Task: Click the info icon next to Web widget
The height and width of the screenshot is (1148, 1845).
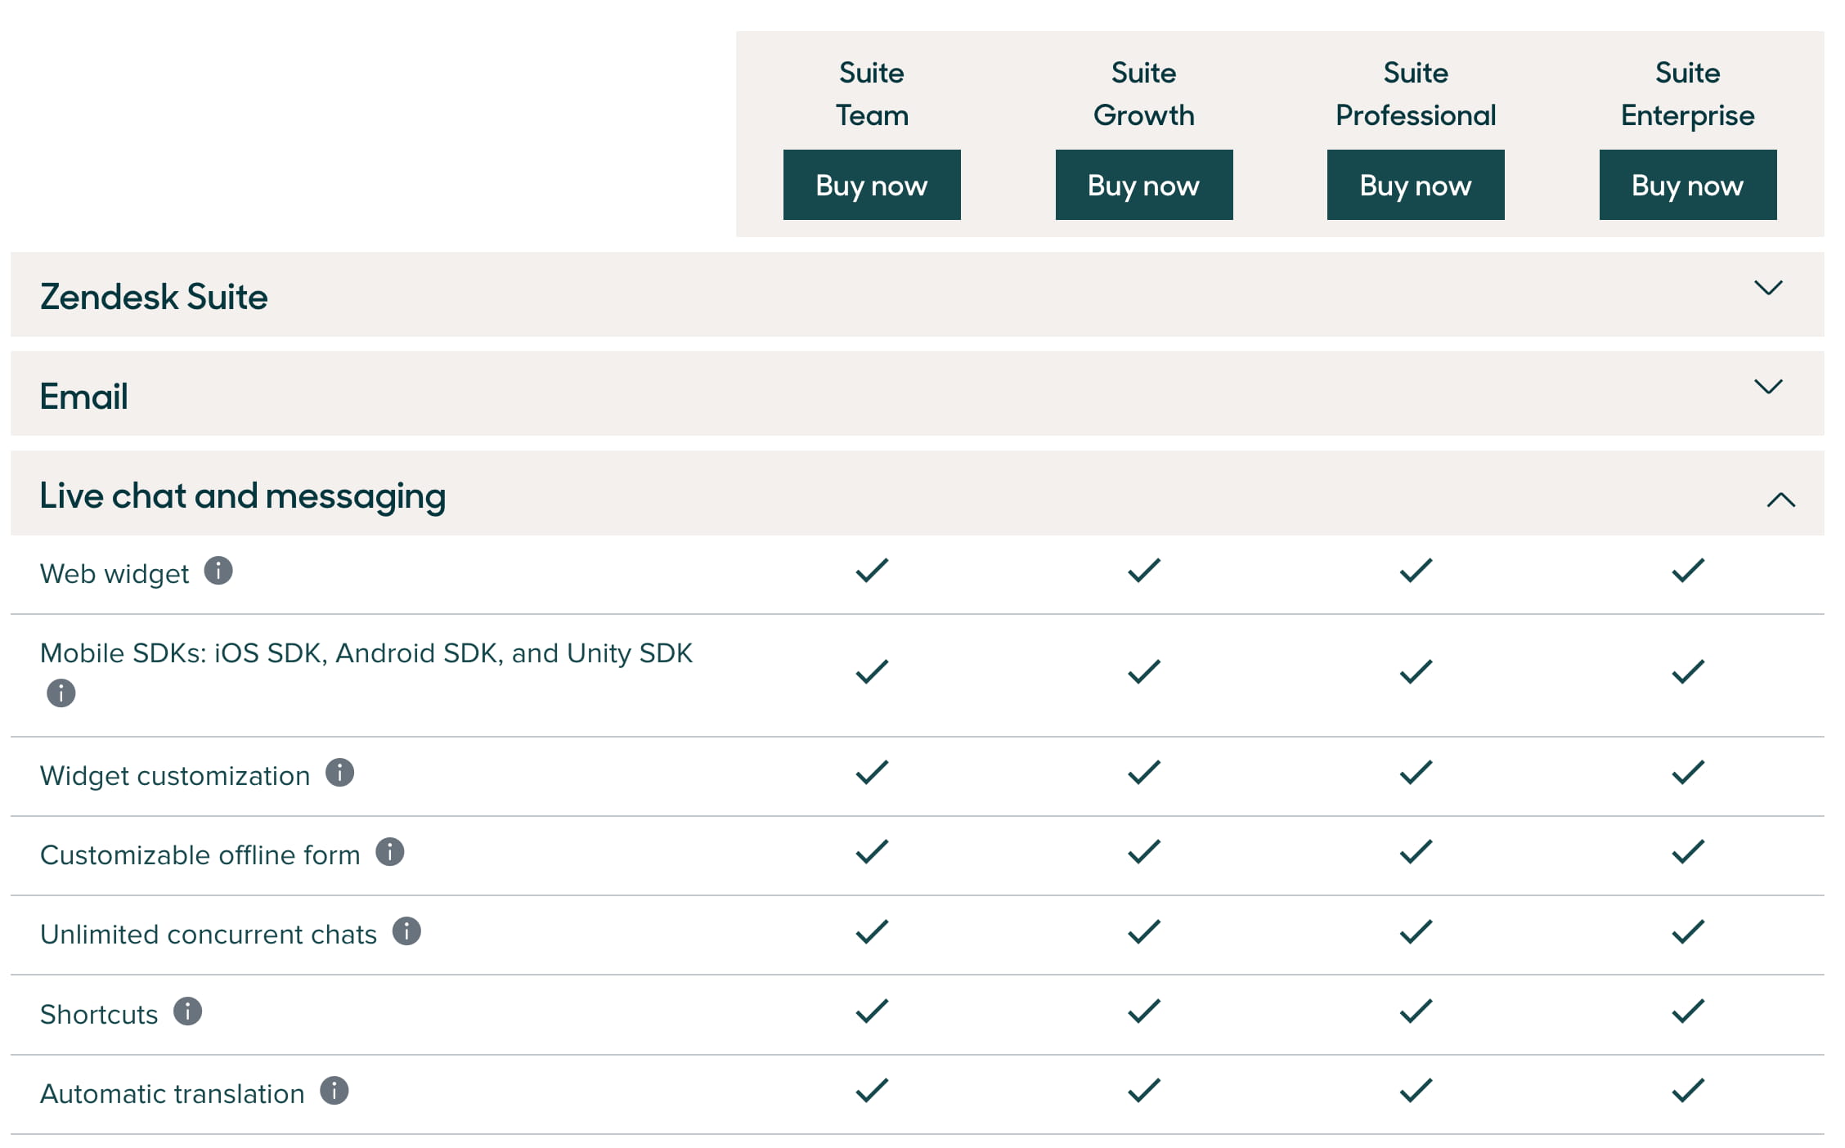Action: [x=218, y=571]
